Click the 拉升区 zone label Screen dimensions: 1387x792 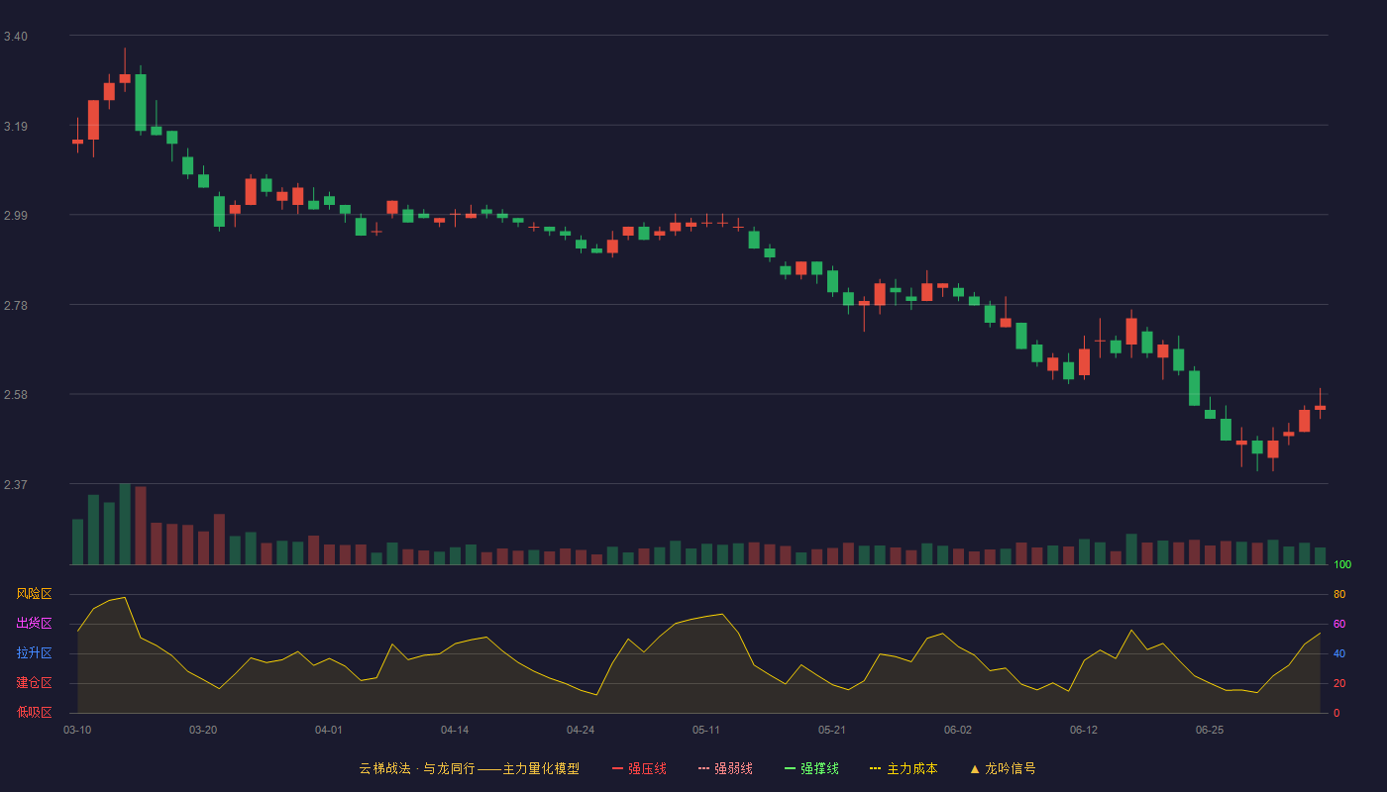35,653
